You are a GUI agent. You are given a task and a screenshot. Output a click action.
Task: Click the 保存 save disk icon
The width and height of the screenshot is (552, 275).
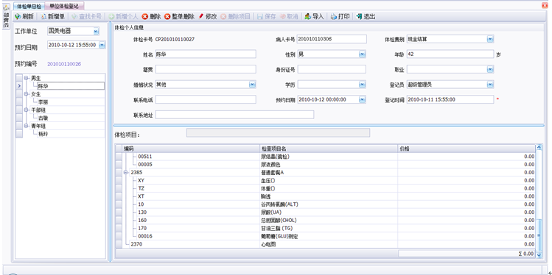tap(260, 16)
